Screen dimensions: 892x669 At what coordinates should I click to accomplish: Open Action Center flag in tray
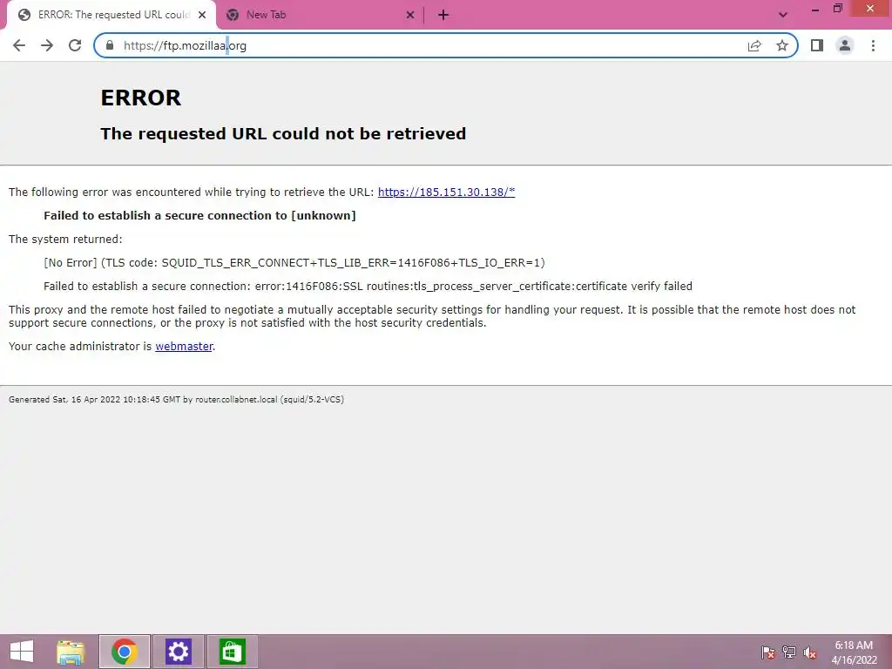[768, 652]
